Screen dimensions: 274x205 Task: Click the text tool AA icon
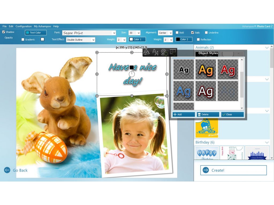click(155, 52)
